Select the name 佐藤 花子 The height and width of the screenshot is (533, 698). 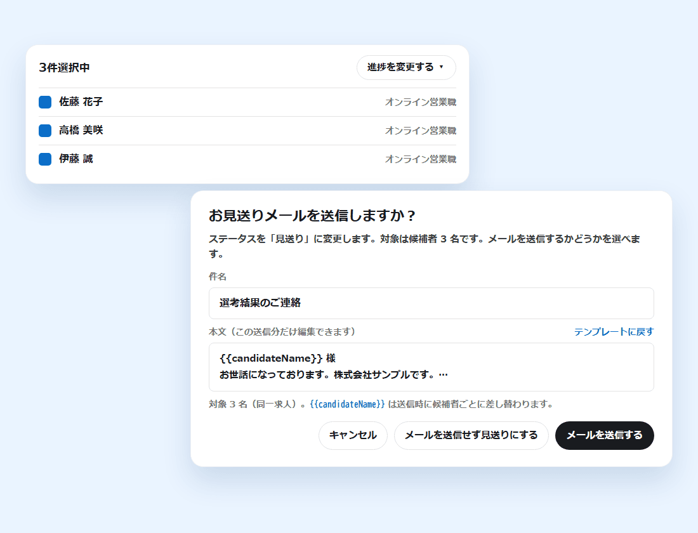pos(81,102)
